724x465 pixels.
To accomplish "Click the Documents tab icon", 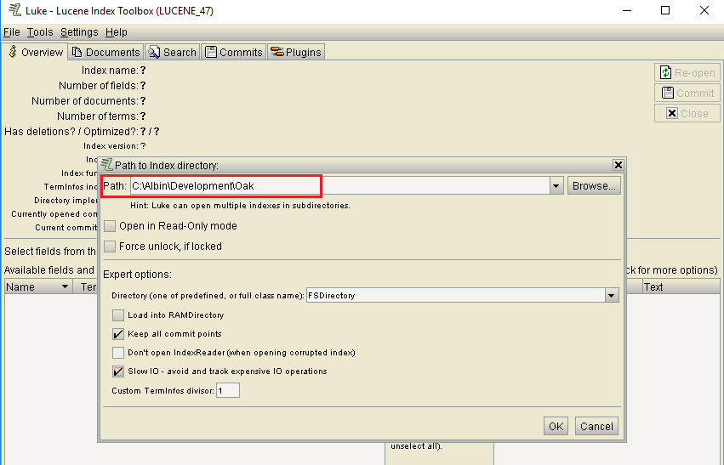I will click(77, 52).
